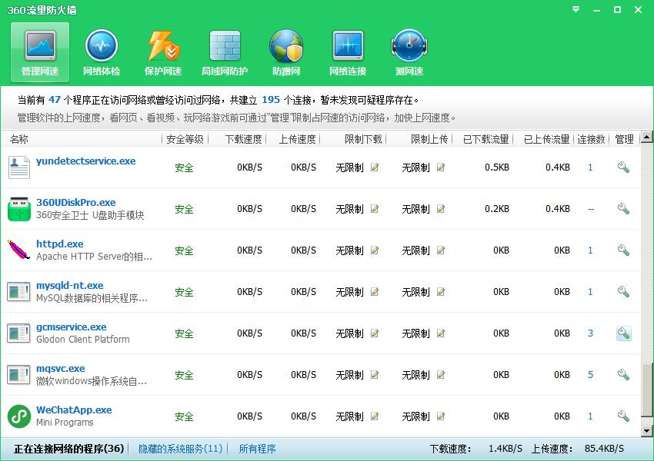This screenshot has height=461, width=654.
Task: Open the title bar dropdown menu icon
Action: pyautogui.click(x=576, y=9)
